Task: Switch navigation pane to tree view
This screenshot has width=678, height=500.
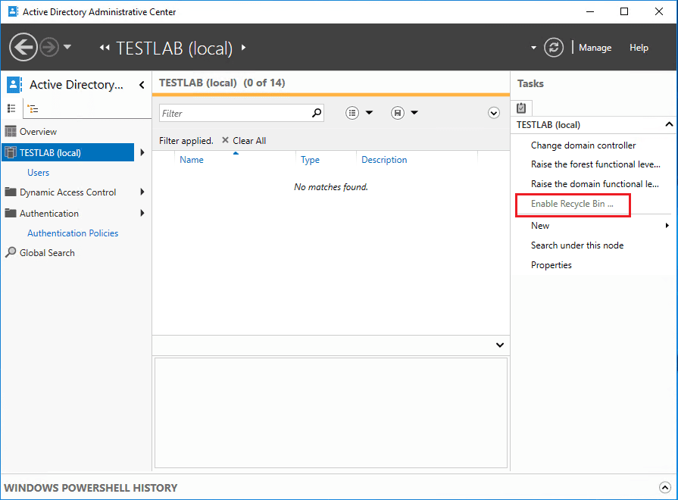Action: point(33,109)
